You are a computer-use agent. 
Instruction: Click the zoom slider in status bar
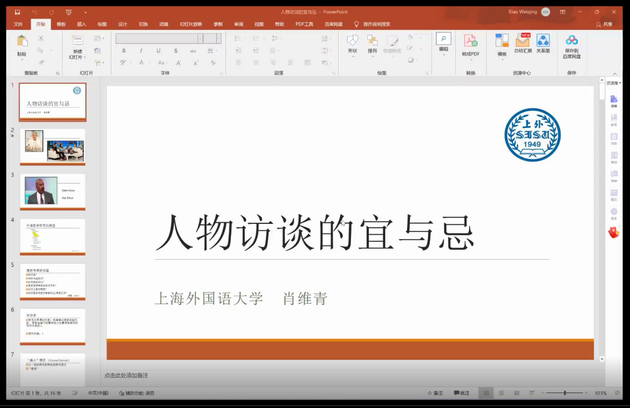(564, 393)
